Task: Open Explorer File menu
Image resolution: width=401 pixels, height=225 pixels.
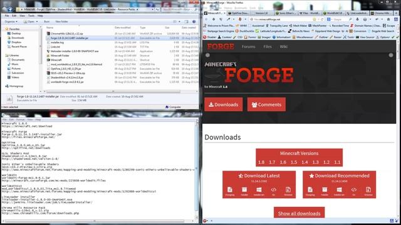Action: 7,16
